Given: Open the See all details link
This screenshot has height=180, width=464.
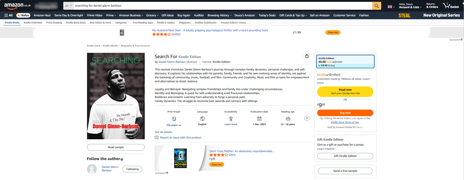Looking at the screenshot, I should 163,132.
